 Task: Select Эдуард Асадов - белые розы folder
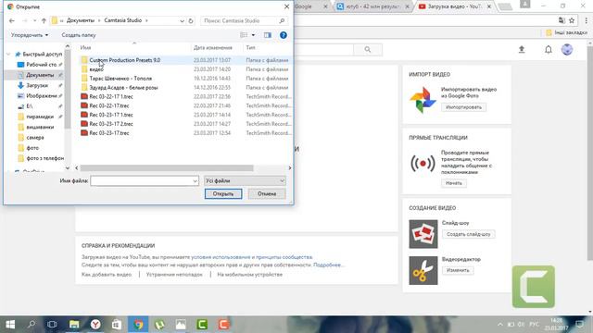coord(123,88)
